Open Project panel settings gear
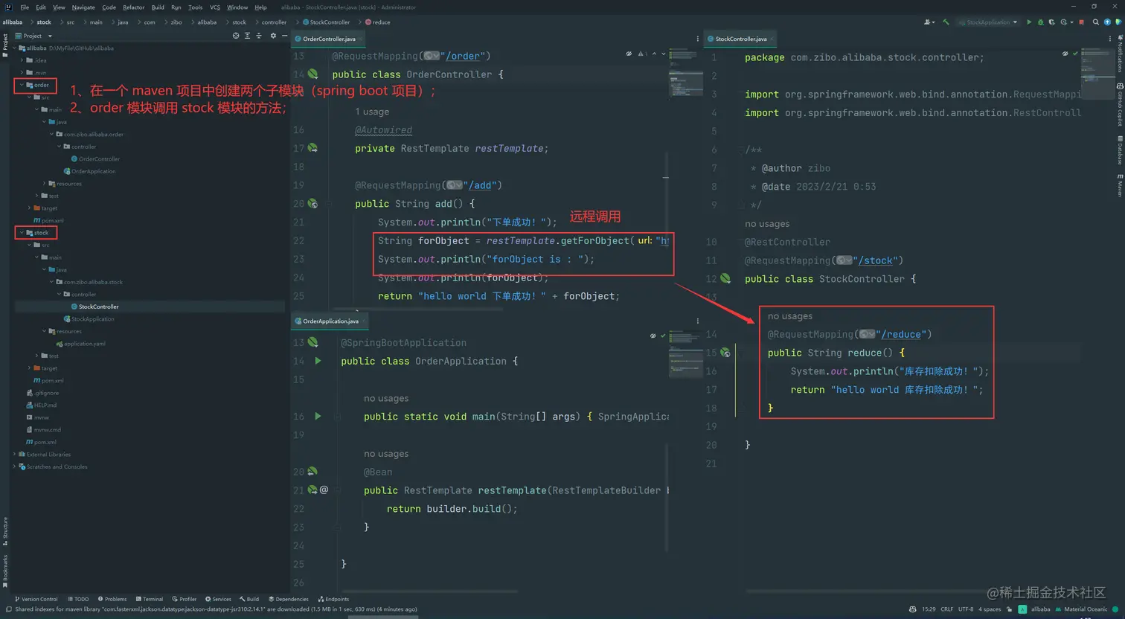This screenshot has height=619, width=1125. pyautogui.click(x=273, y=36)
